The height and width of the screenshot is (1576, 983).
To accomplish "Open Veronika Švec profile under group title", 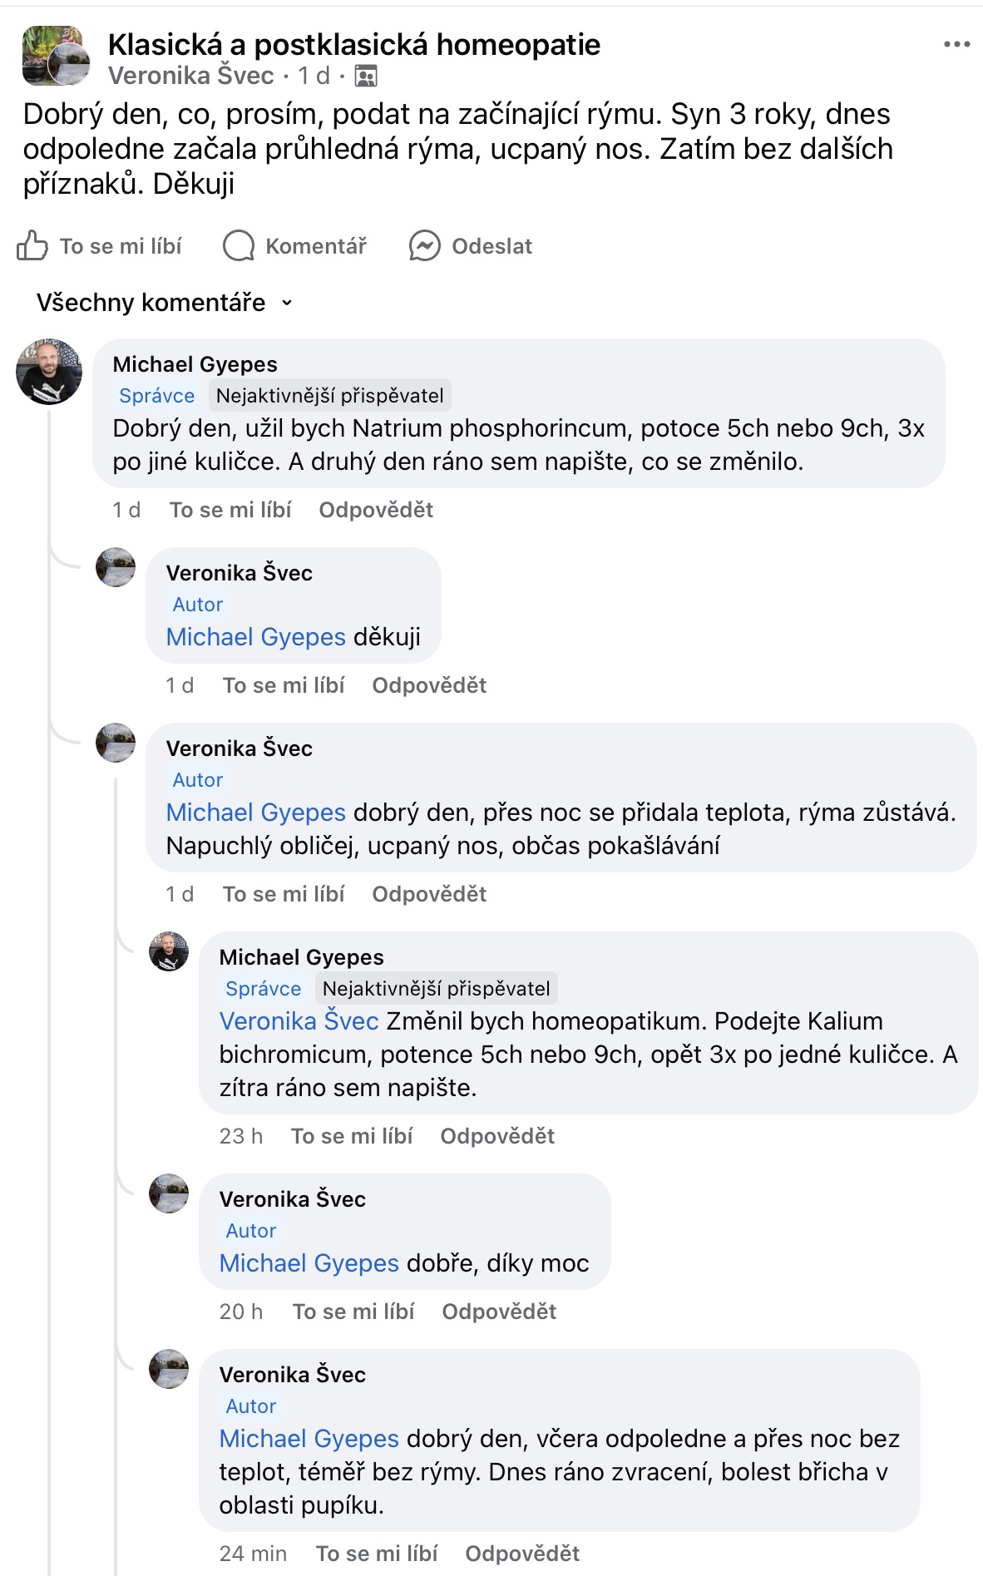I will 190,76.
